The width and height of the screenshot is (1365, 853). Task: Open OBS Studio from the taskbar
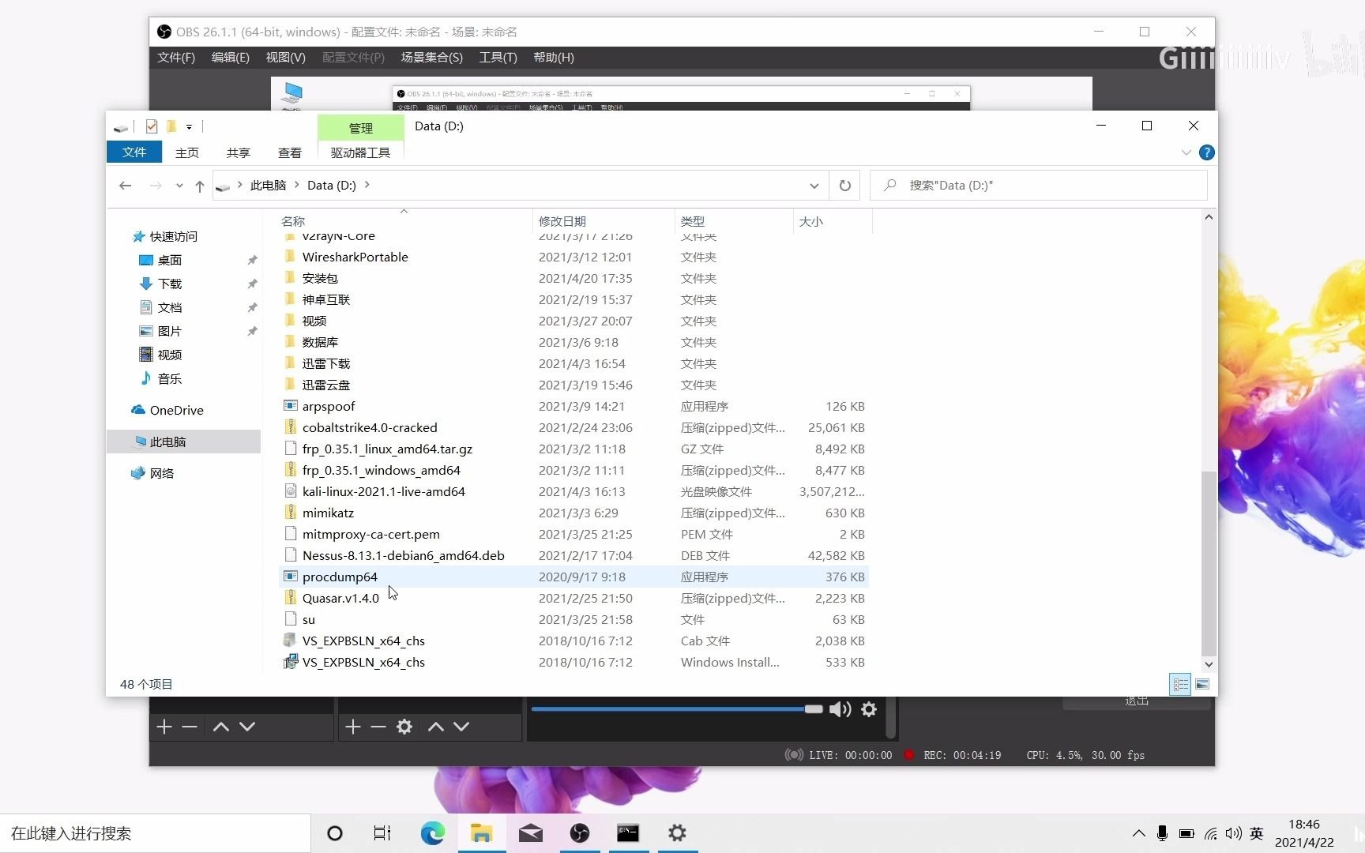pyautogui.click(x=580, y=833)
